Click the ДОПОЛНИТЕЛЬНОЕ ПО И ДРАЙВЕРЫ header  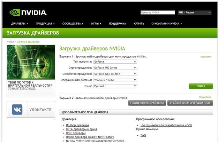point(85,112)
